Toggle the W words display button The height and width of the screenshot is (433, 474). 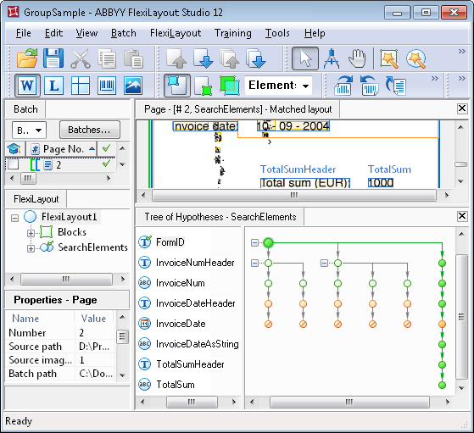click(x=27, y=86)
